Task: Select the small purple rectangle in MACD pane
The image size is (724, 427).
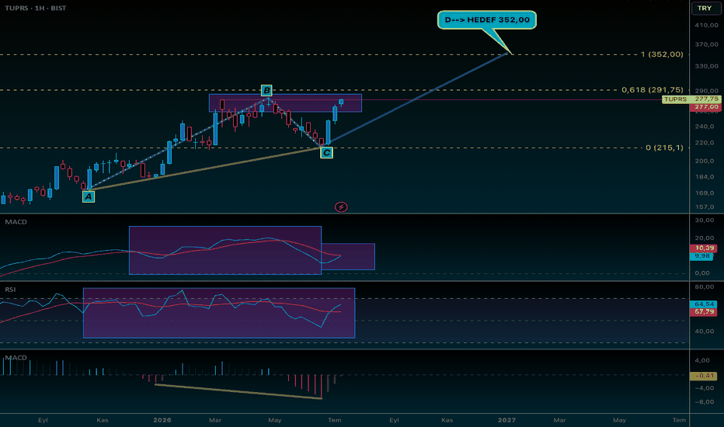Action: pyautogui.click(x=348, y=257)
